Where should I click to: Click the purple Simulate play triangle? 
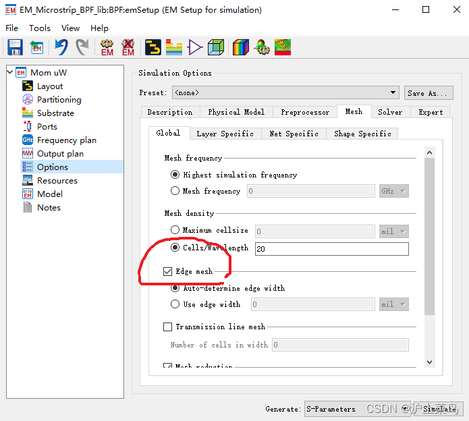point(195,47)
